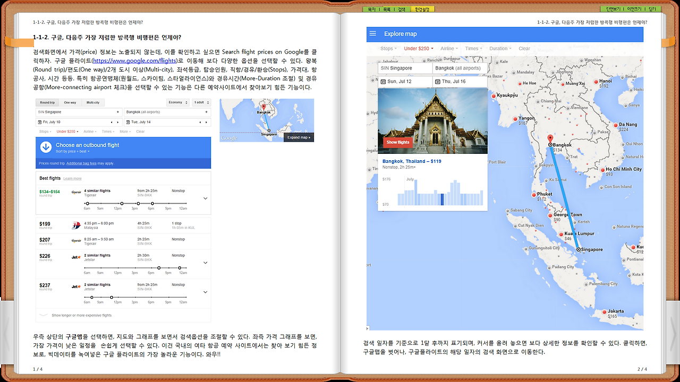Screen dimensions: 680x382
Task: Expand the $134–$154 Tigerair similar flights row
Action: [205, 198]
